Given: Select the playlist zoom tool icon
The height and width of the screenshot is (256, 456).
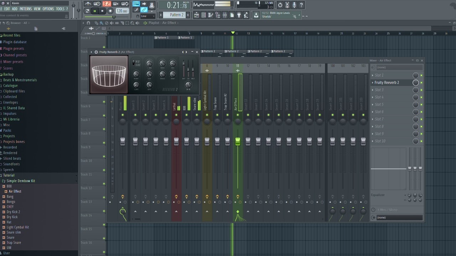Looking at the screenshot, I should tap(132, 23).
